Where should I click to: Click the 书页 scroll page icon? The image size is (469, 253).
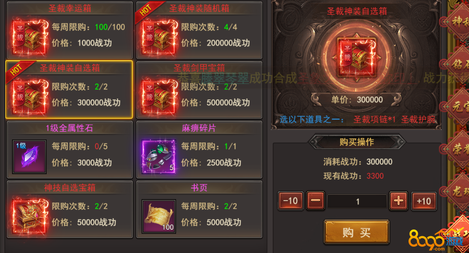[159, 216]
